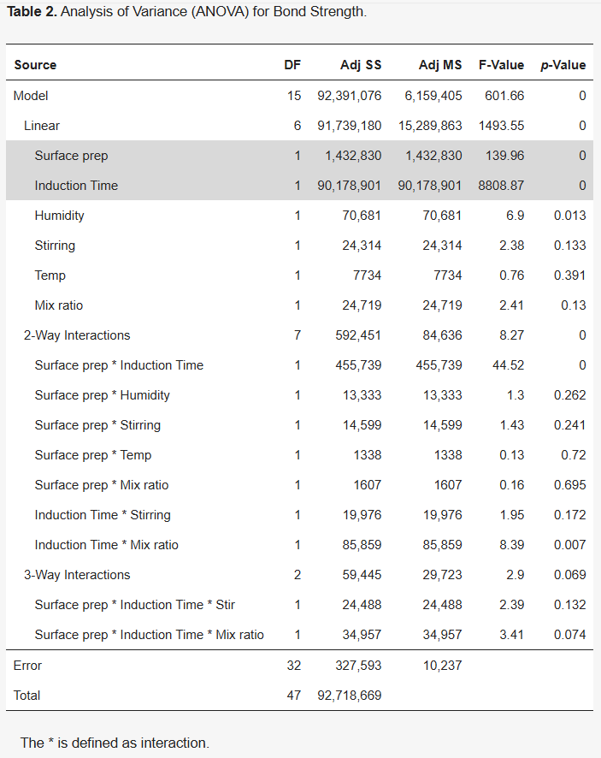601x758 pixels.
Task: Click the F-Value 2.41
Action: 511,305
